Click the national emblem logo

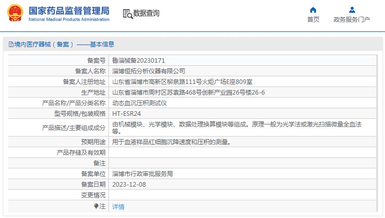pyautogui.click(x=15, y=13)
